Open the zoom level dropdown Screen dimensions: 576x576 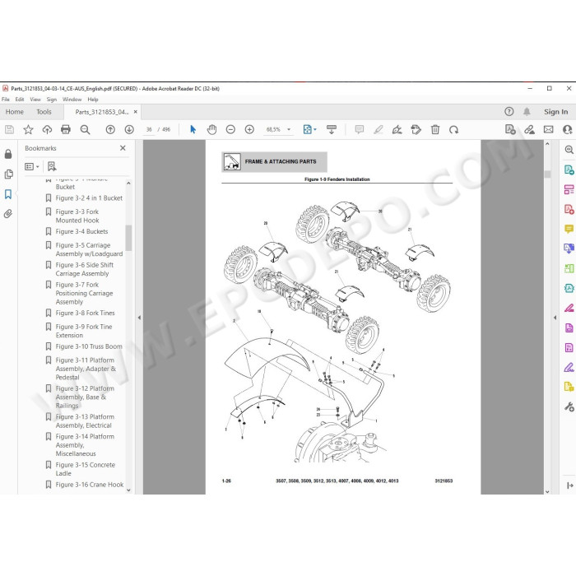289,130
